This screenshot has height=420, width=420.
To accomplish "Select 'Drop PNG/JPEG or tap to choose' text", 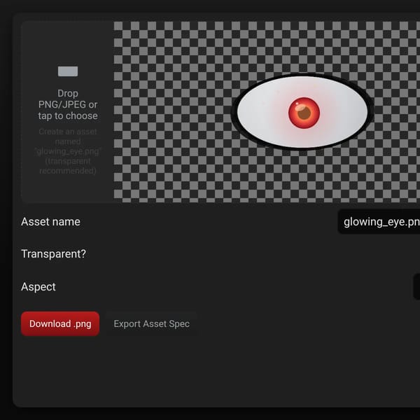I will pyautogui.click(x=68, y=104).
